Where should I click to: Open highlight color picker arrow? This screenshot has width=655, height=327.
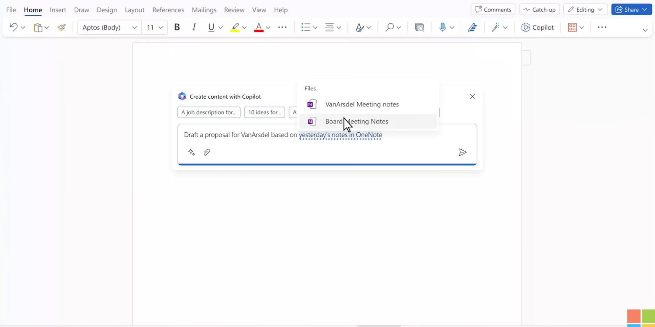244,27
